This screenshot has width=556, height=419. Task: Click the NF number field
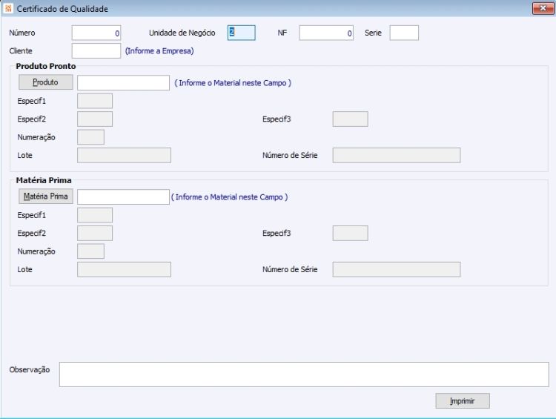coord(326,33)
